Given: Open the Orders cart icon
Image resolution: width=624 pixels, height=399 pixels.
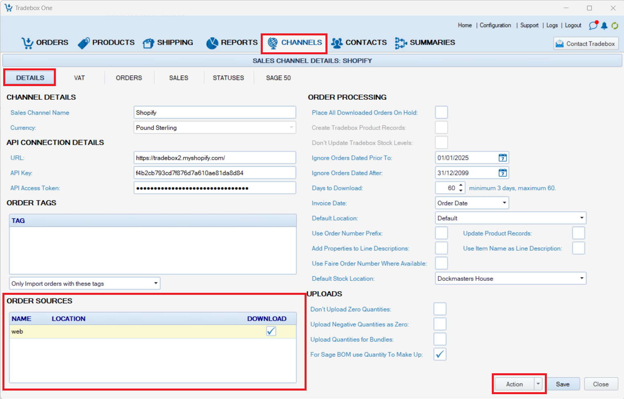Looking at the screenshot, I should pos(27,43).
